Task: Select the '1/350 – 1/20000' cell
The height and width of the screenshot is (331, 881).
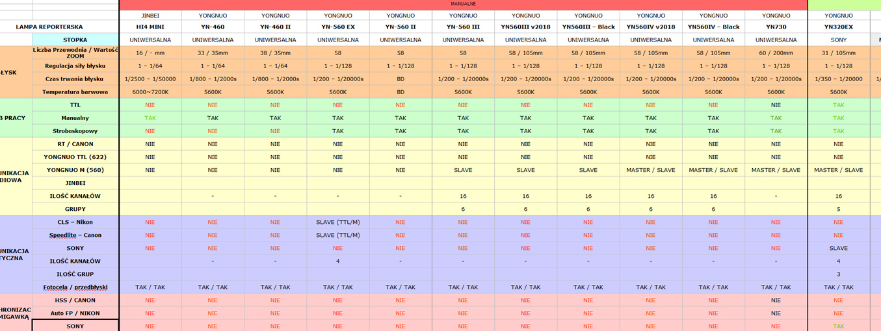Action: coord(839,79)
